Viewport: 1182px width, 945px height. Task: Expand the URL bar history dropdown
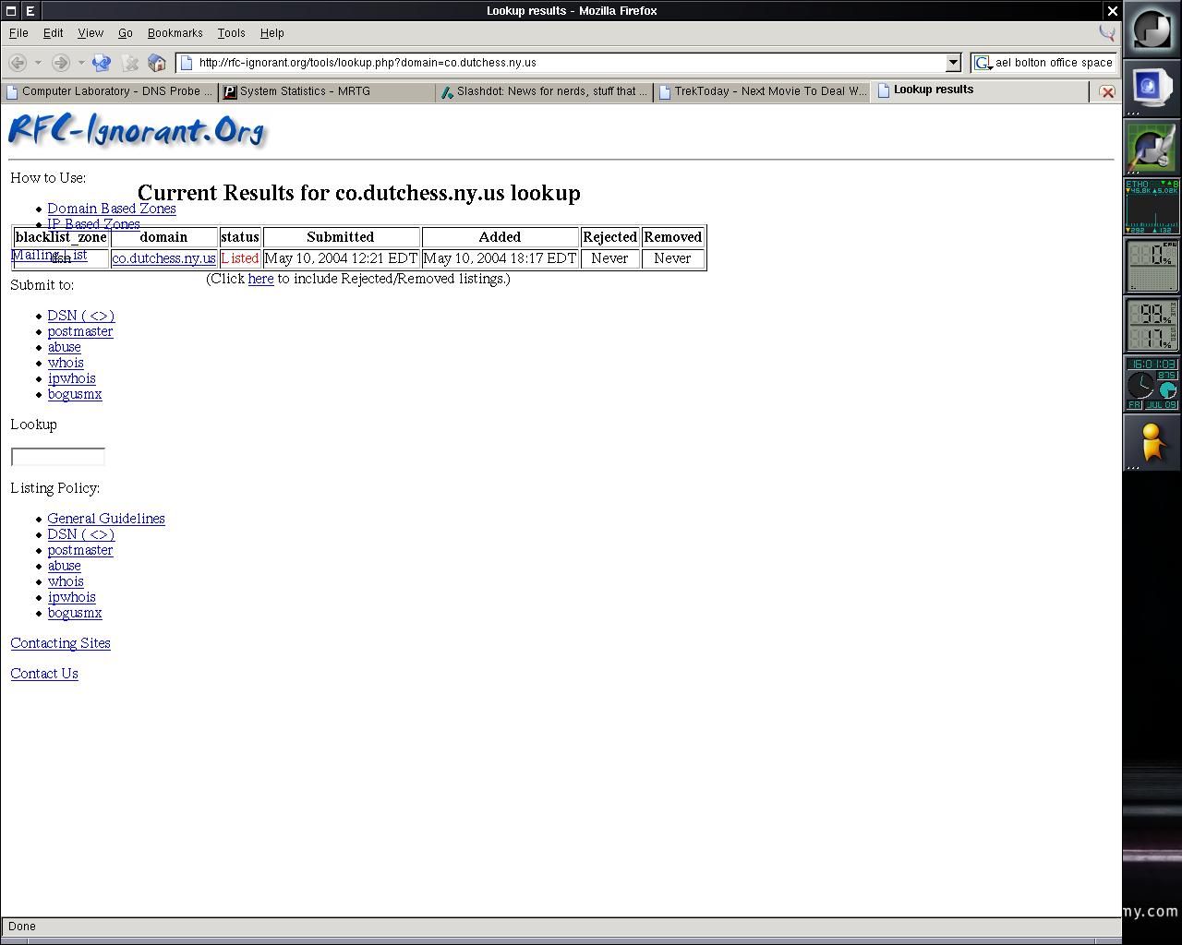[x=954, y=63]
